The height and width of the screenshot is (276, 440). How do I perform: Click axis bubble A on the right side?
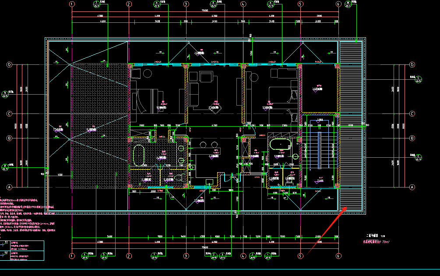click(412, 187)
